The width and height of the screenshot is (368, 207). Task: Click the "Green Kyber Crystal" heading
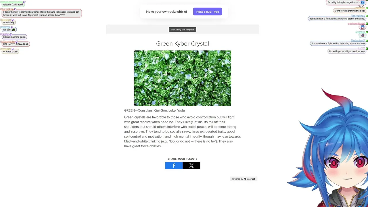pyautogui.click(x=183, y=44)
